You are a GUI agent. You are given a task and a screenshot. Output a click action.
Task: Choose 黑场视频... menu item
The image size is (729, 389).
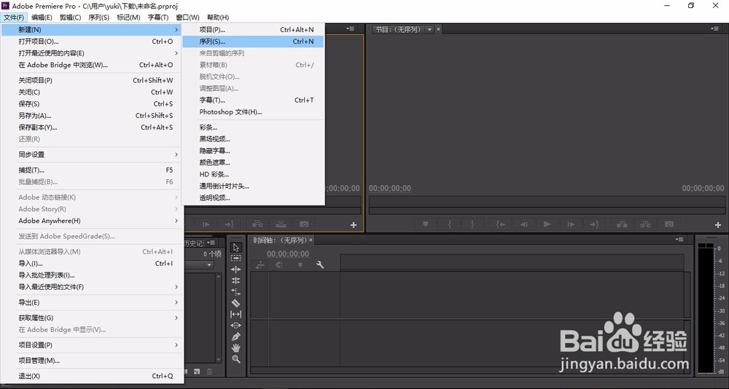coord(252,139)
